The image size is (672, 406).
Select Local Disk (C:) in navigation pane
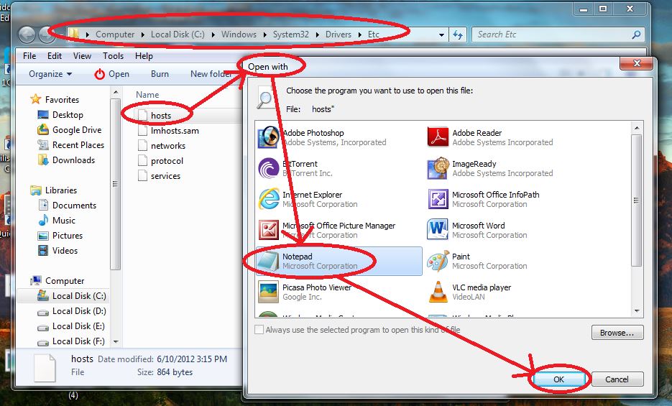(72, 296)
